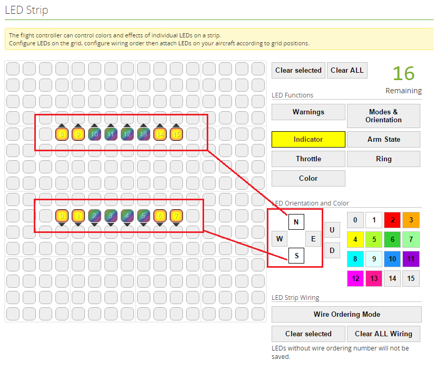This screenshot has width=434, height=380.
Task: Click Clear ALL Wiring button
Action: tap(383, 334)
